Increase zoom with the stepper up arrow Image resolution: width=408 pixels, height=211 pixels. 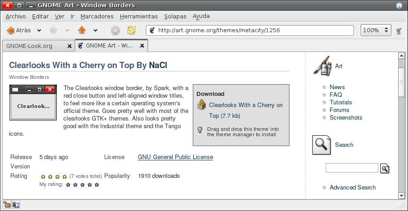[387, 28]
